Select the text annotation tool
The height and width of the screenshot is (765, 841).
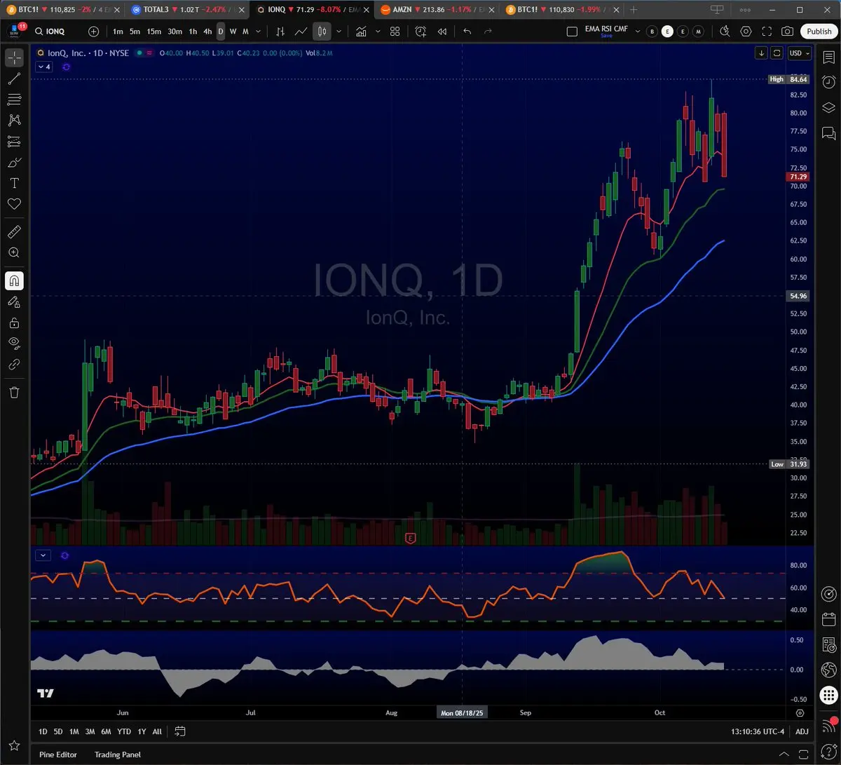(14, 183)
